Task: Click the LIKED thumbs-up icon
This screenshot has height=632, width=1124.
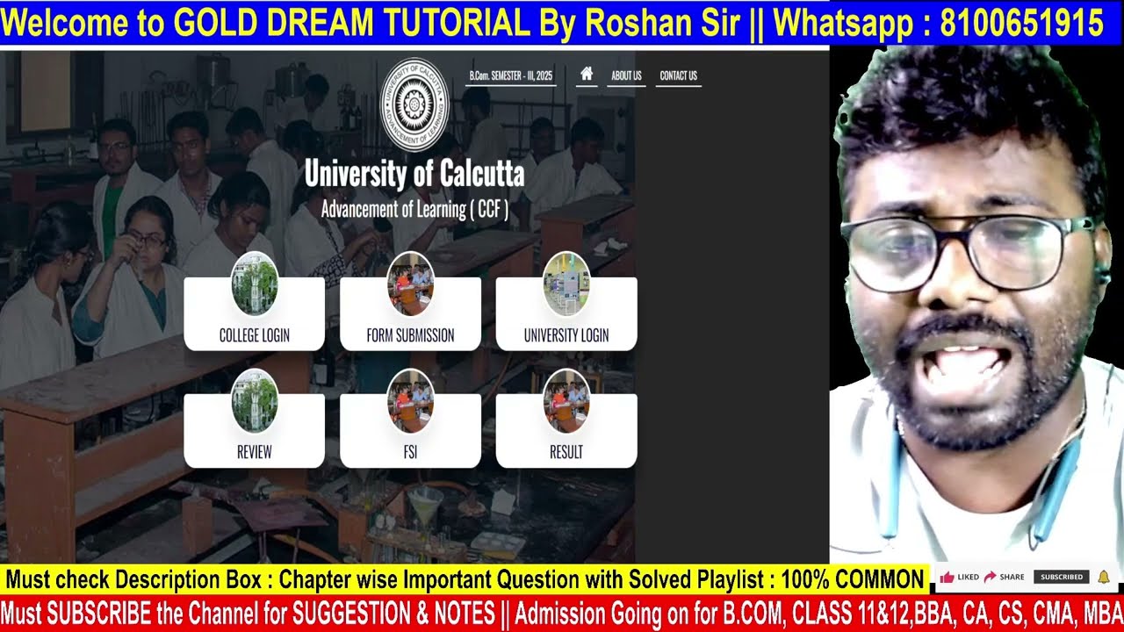Action: click(x=947, y=577)
